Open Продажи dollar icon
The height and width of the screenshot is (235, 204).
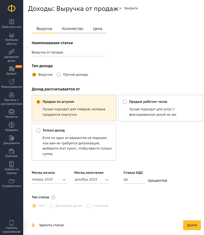(x=12, y=125)
